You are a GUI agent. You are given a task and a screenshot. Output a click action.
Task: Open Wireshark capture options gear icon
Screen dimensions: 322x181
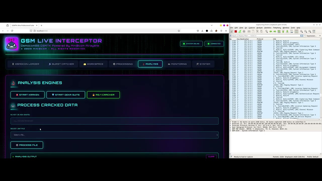tap(244, 31)
